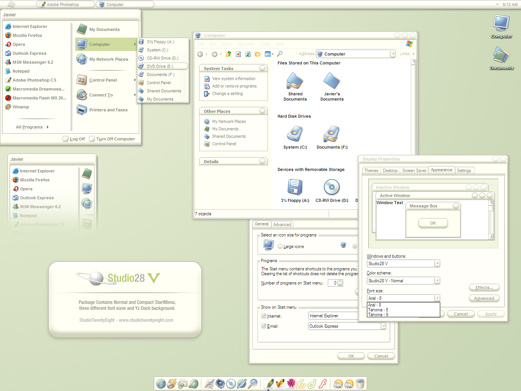This screenshot has height=391, width=521.
Task: Open the Tools menu in Computer window
Action: click(x=265, y=44)
